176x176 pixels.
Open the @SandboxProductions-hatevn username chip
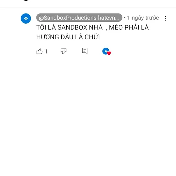click(x=79, y=18)
